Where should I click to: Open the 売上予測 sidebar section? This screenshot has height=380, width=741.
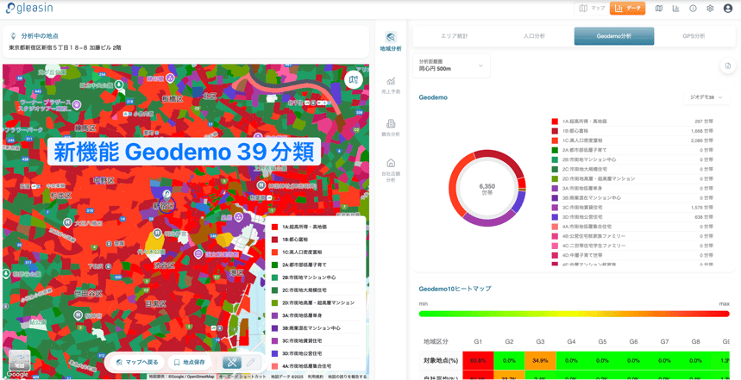391,84
